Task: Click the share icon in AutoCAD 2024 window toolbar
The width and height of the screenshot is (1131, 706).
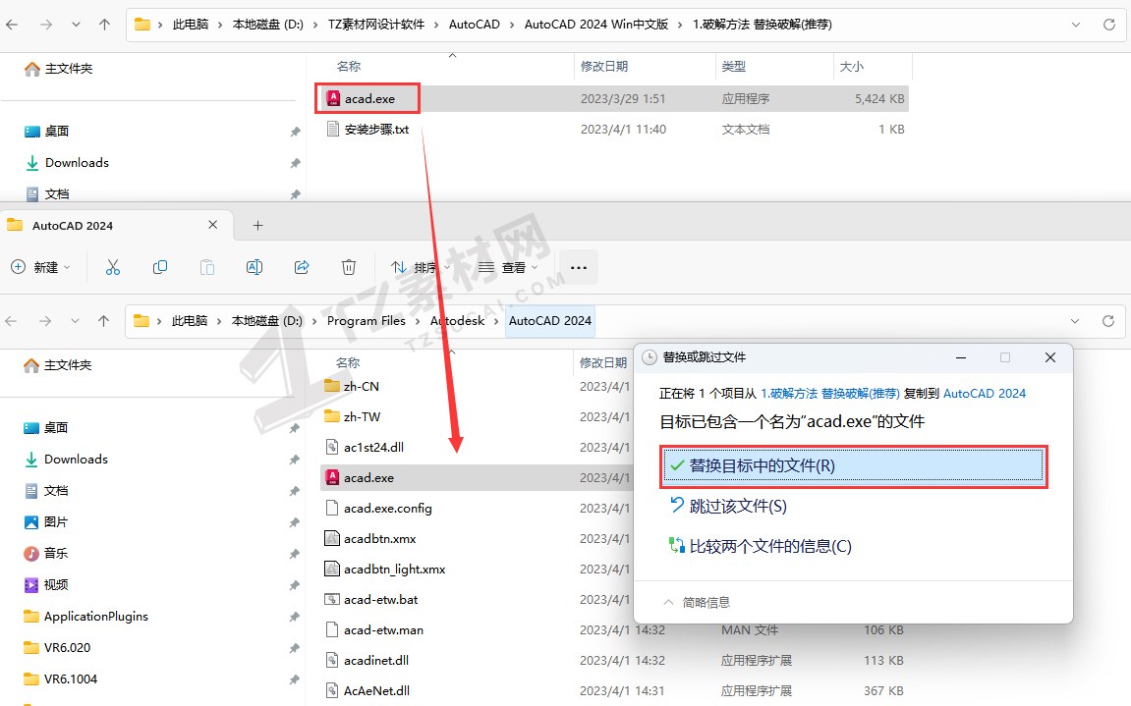Action: tap(302, 267)
